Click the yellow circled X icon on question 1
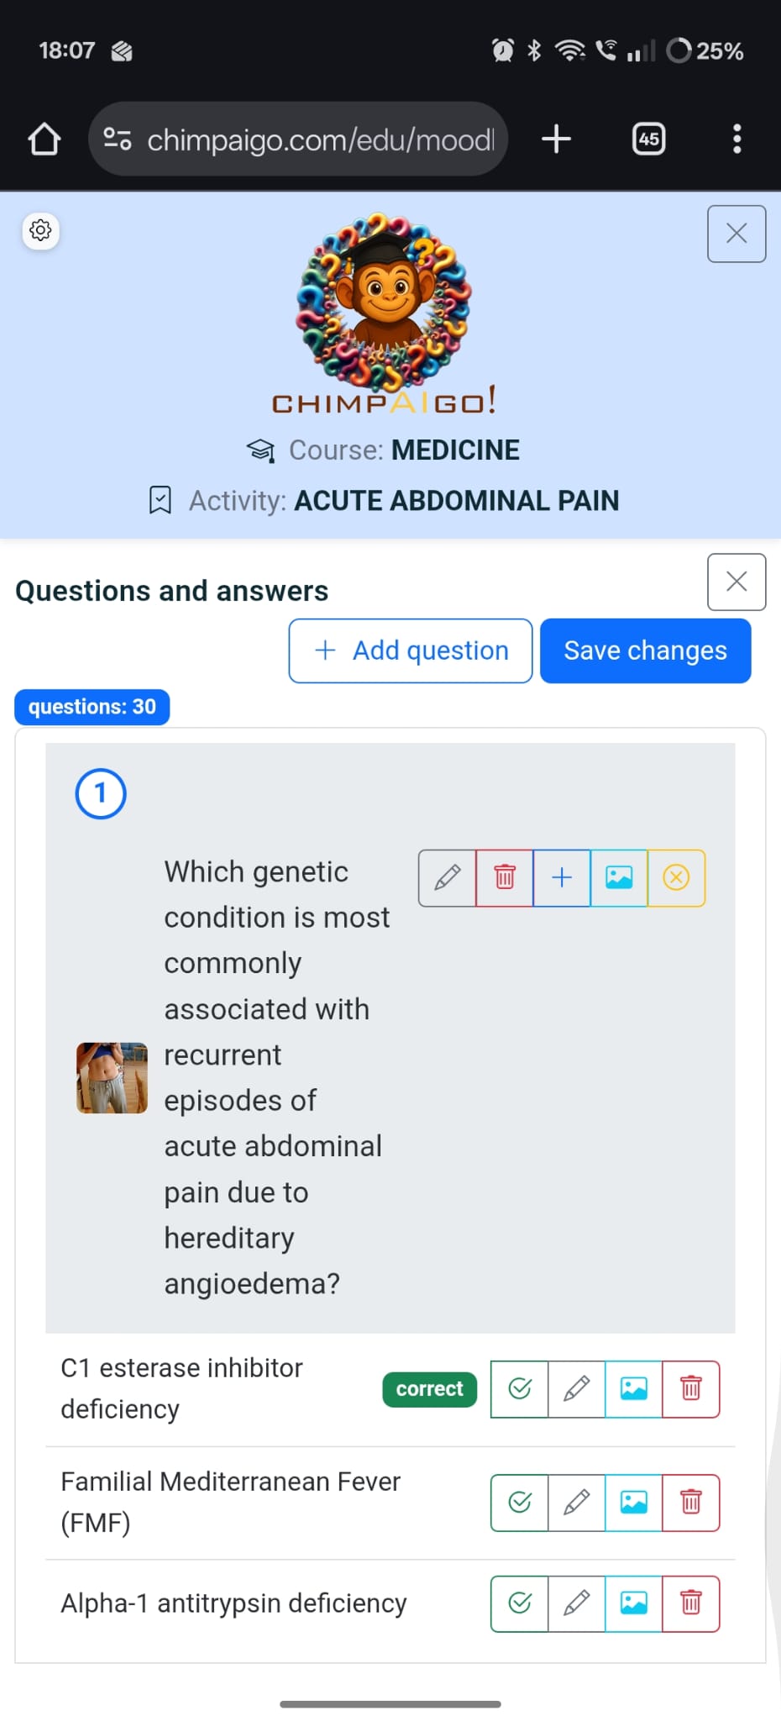 [x=676, y=878]
